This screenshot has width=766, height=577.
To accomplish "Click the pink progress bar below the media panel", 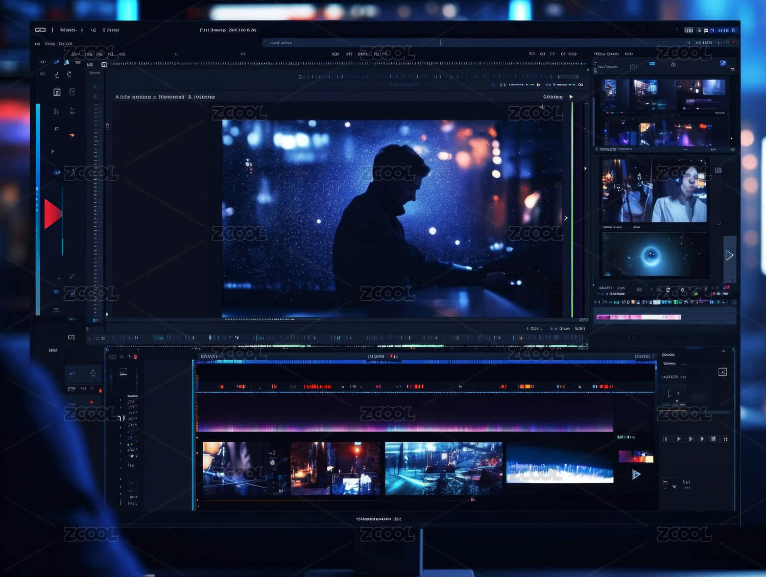I will click(x=638, y=317).
